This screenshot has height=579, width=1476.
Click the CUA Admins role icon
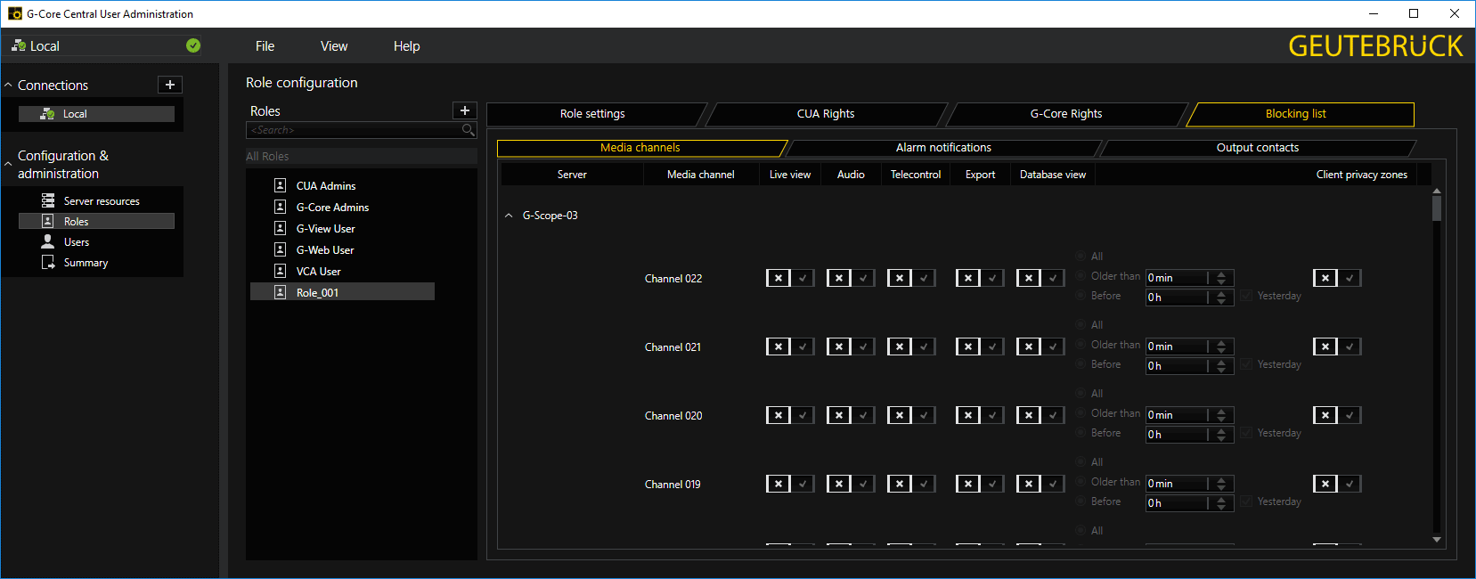point(280,185)
